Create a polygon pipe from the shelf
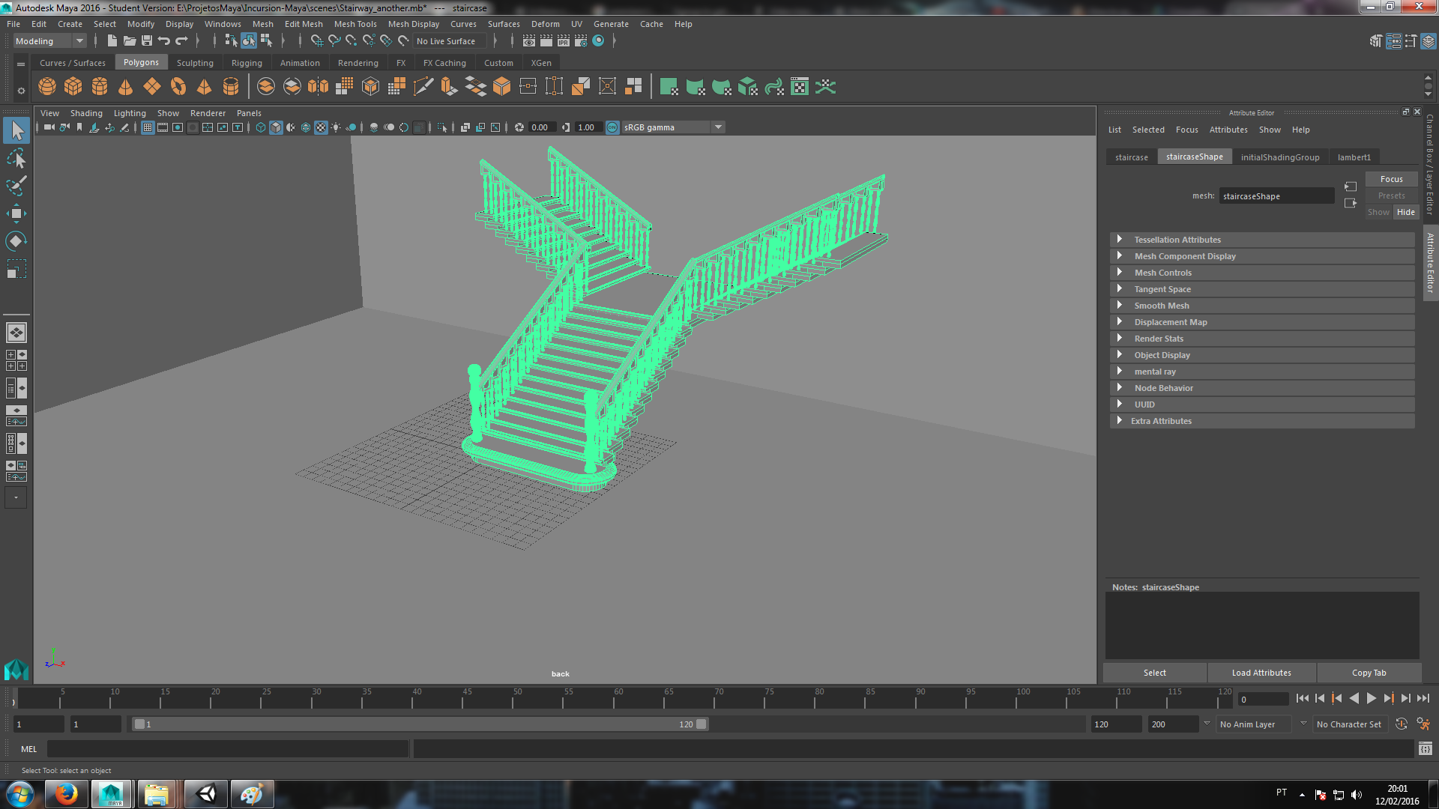The width and height of the screenshot is (1439, 809). [231, 87]
